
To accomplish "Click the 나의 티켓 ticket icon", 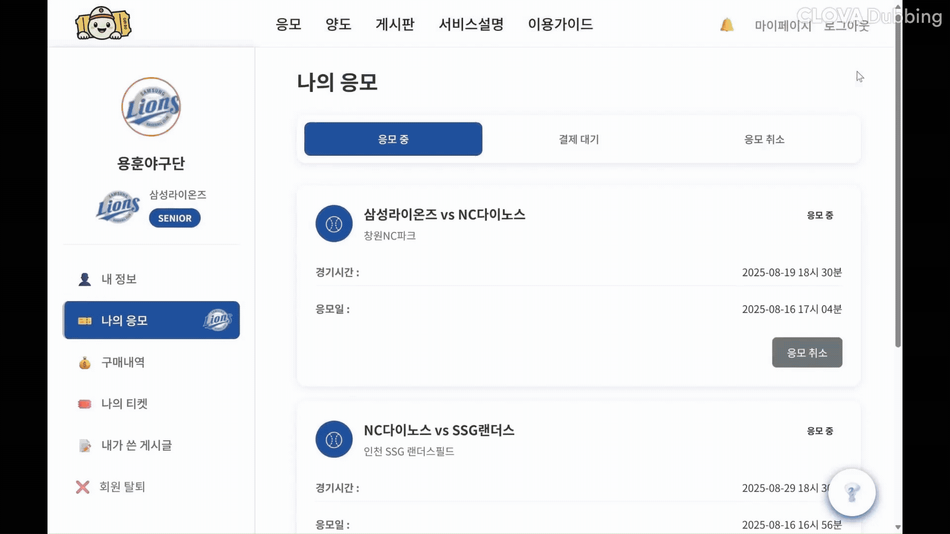I will [x=85, y=404].
